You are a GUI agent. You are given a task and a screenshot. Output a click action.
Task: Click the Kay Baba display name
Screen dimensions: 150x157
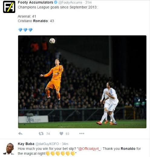point(26,144)
